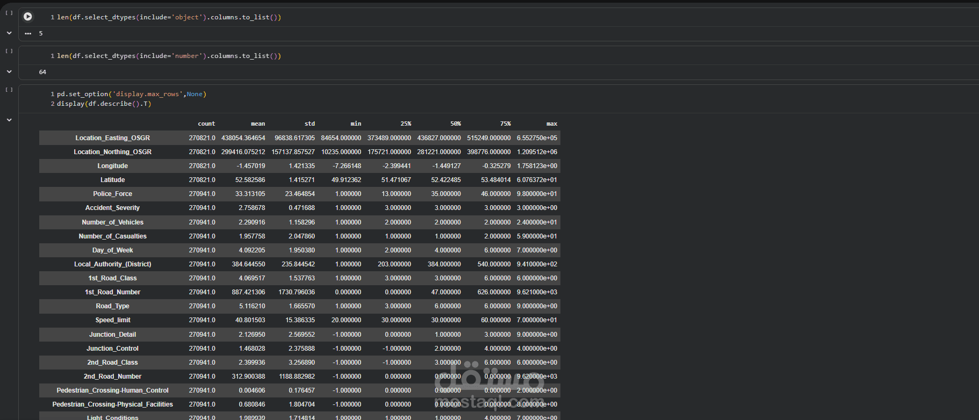Select the Speed_limit row label
The width and height of the screenshot is (979, 420).
coord(112,320)
